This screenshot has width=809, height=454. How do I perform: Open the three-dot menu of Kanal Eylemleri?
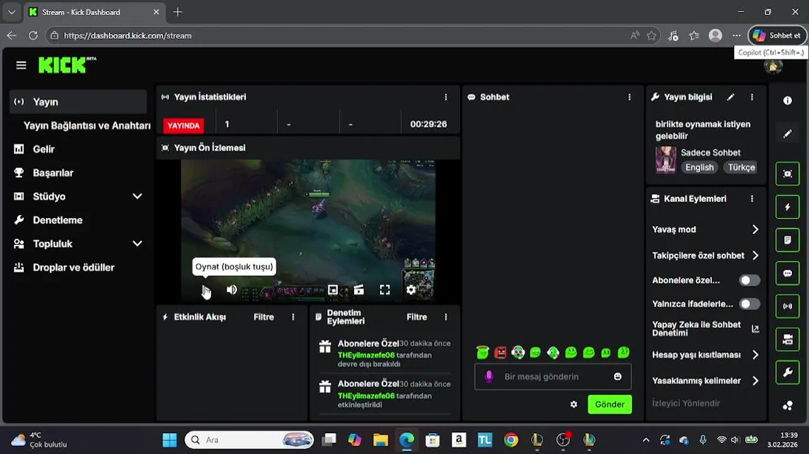point(752,199)
